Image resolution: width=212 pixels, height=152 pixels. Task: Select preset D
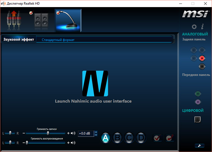point(141,138)
